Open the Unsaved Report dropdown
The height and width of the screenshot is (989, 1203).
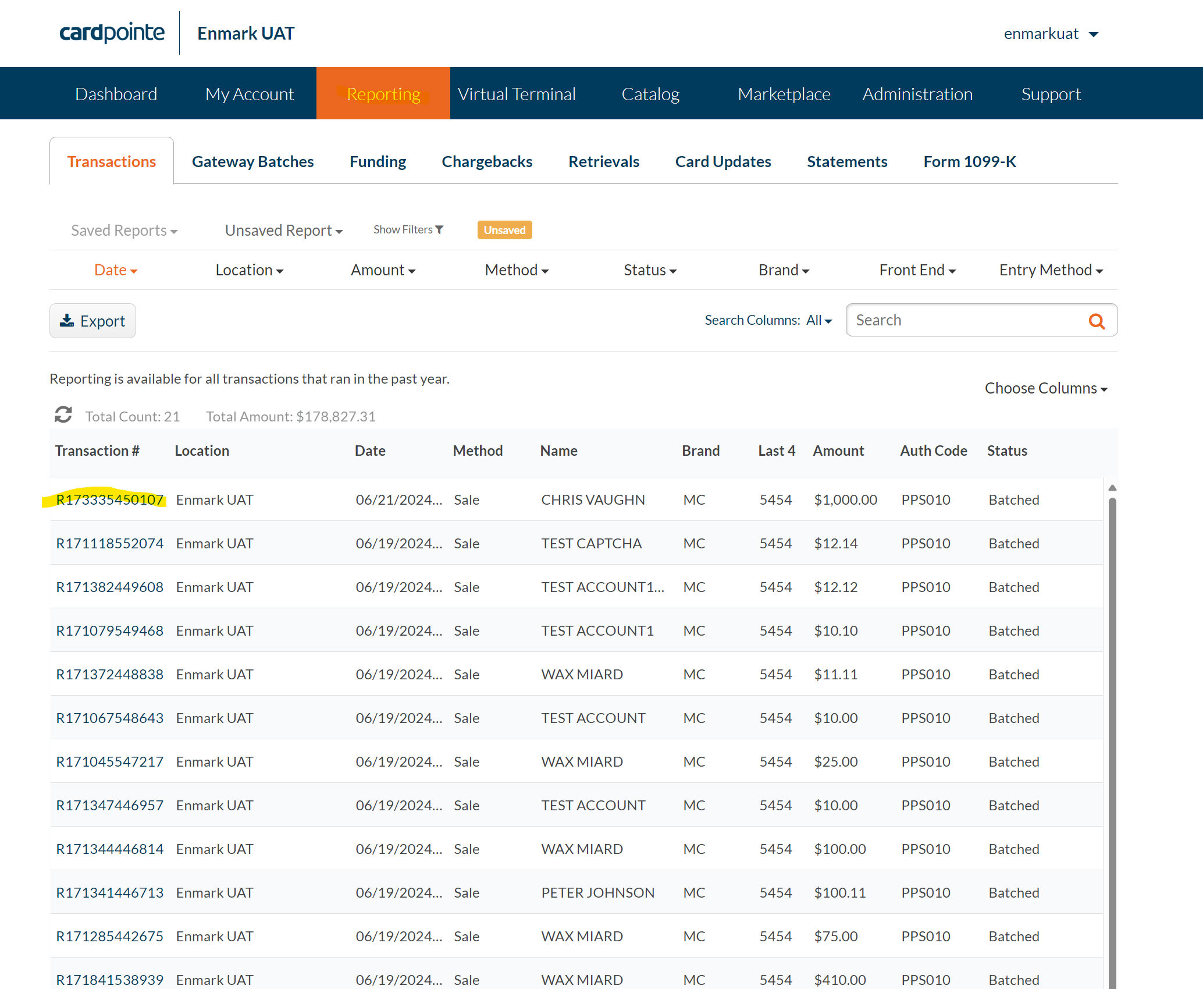[284, 231]
